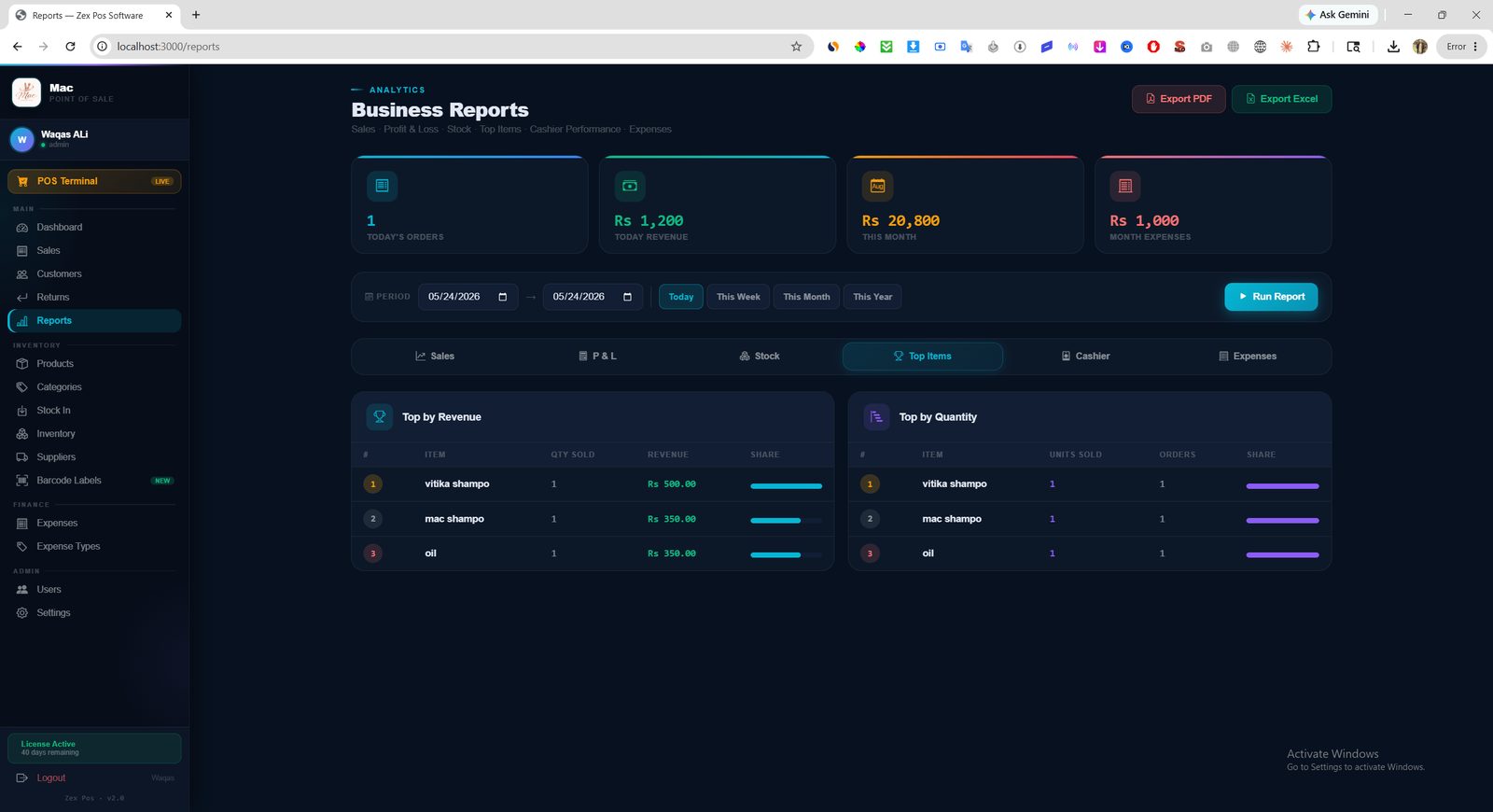Viewport: 1493px width, 812px height.
Task: Click 'Rs 500.00' revenue value
Action: [672, 484]
